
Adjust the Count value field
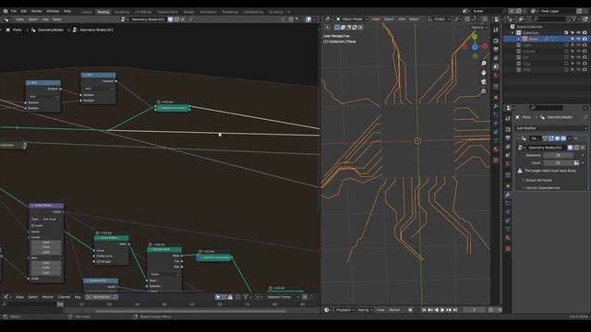click(x=558, y=163)
